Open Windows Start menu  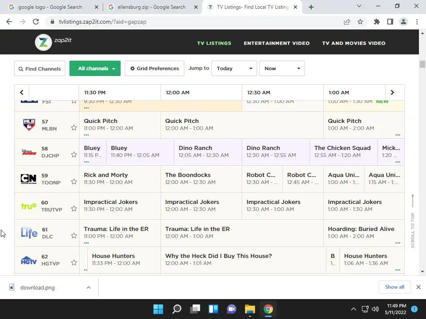point(158,309)
